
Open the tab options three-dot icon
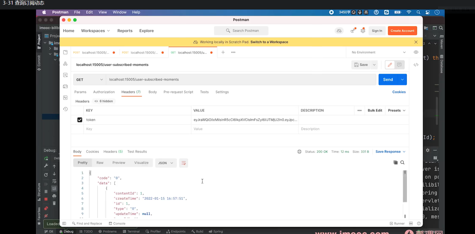click(233, 52)
